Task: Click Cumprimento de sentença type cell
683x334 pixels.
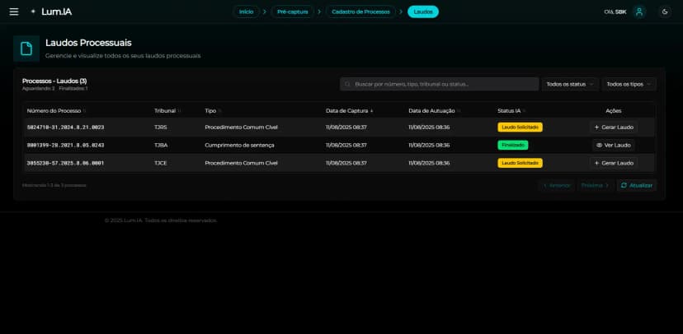Action: (239, 145)
